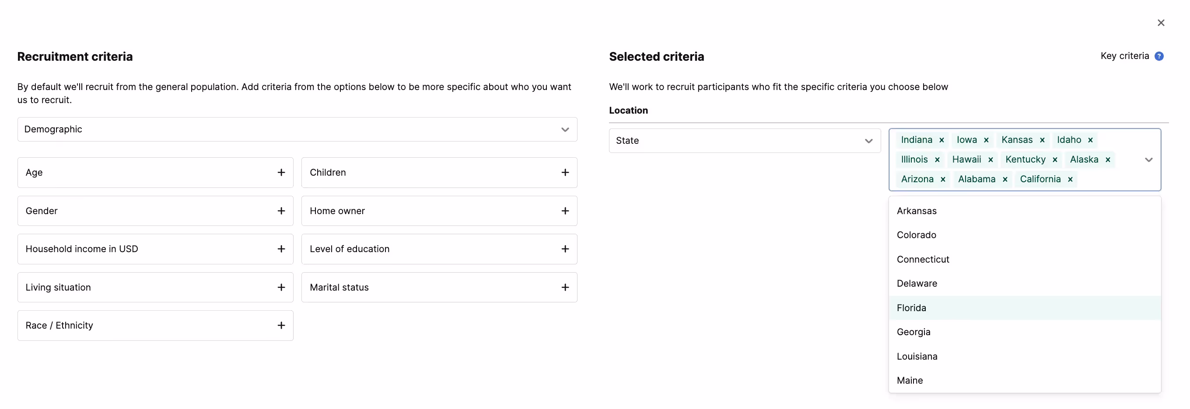Collapse the states multi-select chevron
Screen dimensions: 1190x409
[1149, 160]
